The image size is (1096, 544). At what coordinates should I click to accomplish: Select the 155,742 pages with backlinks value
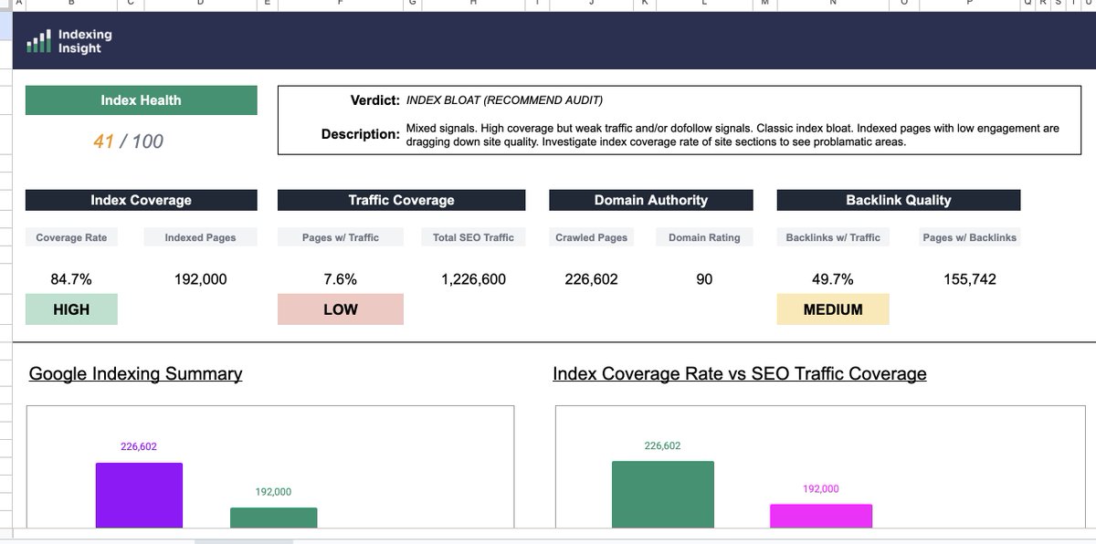click(x=969, y=279)
